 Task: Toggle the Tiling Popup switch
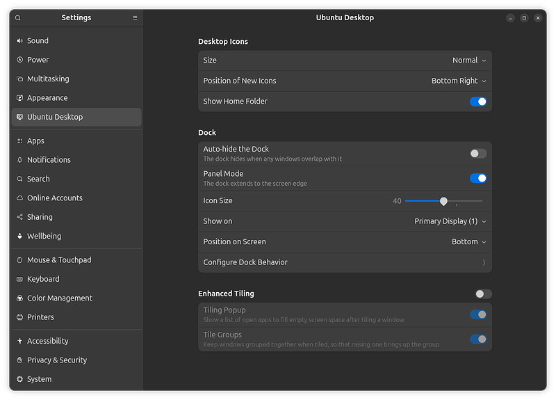(478, 314)
